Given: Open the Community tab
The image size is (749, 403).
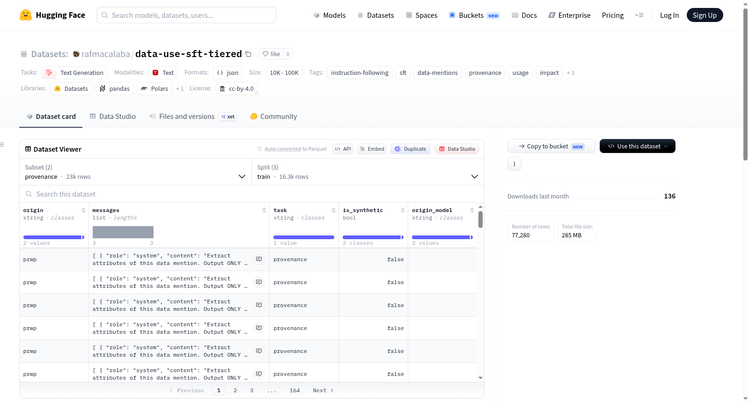Looking at the screenshot, I should coord(274,116).
